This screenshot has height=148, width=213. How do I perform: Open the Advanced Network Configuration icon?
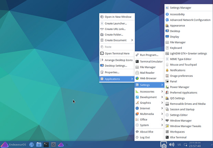click(x=167, y=20)
